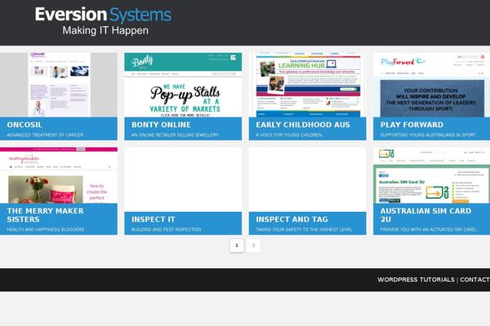Click 'Taking your safety to the highest level' caption

(304, 229)
